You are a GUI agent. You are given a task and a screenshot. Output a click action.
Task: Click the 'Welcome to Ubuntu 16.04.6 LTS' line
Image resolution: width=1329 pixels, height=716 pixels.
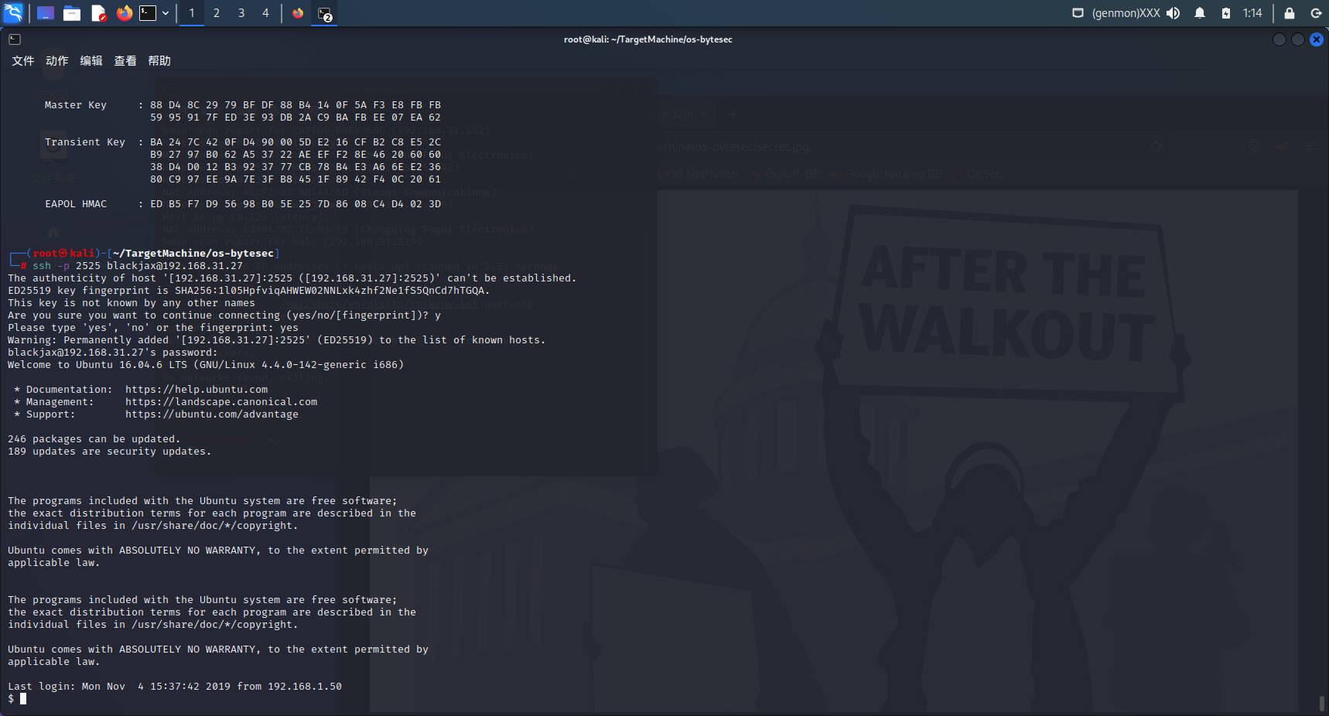click(x=206, y=365)
